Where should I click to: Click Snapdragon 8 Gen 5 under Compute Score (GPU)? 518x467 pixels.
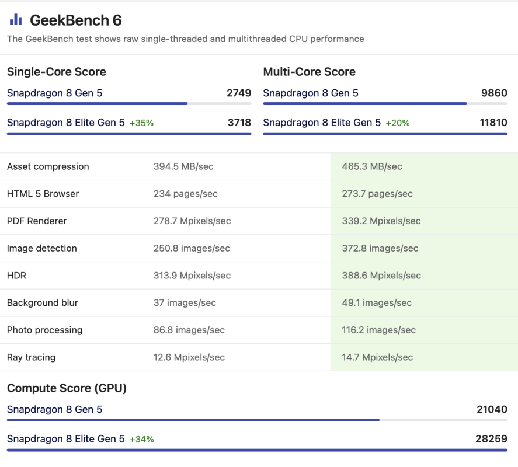(54, 410)
